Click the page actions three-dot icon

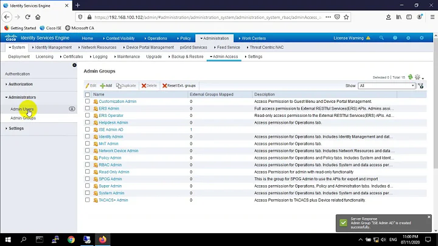pos(328,17)
